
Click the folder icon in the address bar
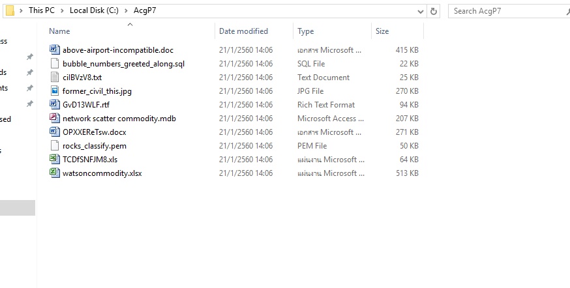tap(10, 10)
